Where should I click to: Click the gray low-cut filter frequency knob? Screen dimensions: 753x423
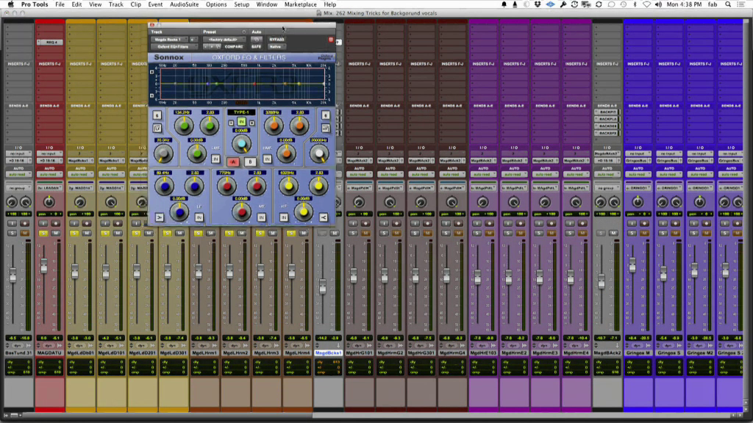[163, 153]
